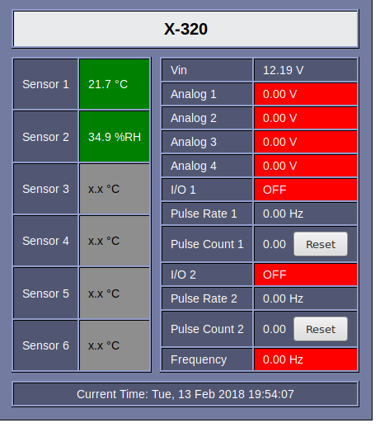Image resolution: width=380 pixels, height=432 pixels.
Task: Click the I/O 1 OFF status cell
Action: pos(305,190)
